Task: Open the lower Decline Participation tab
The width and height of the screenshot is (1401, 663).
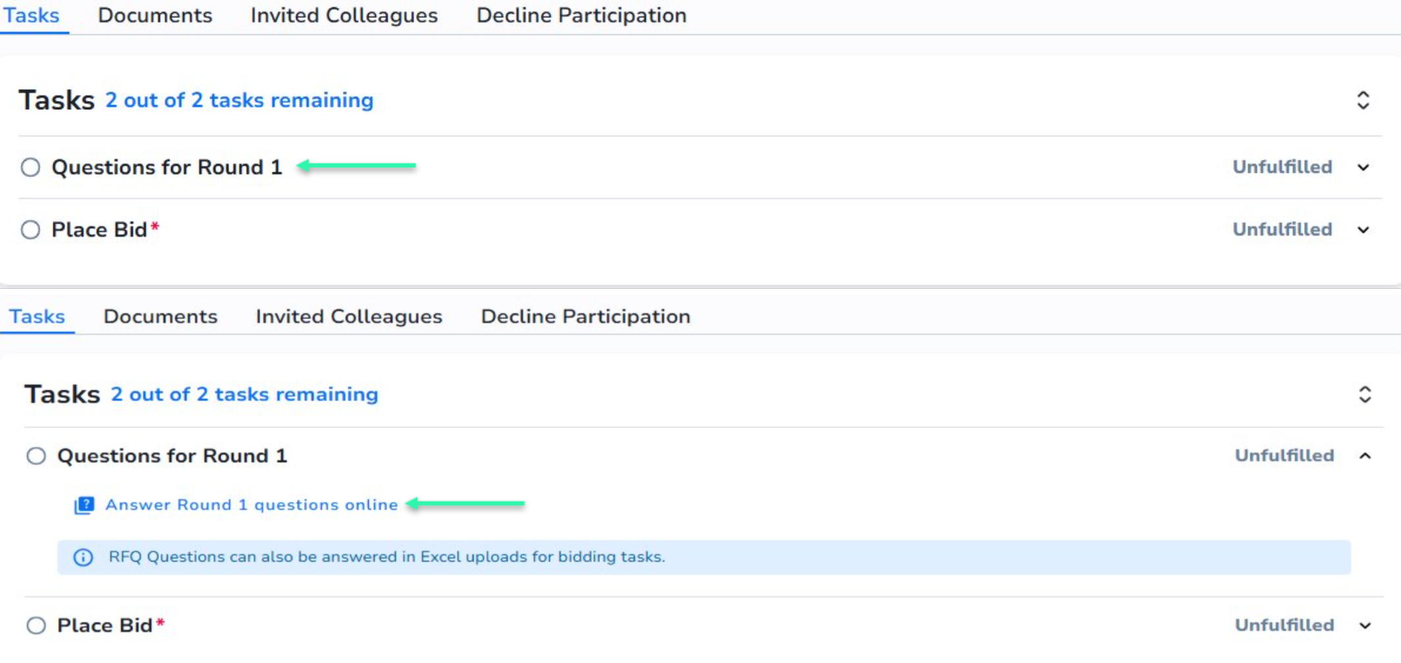Action: click(x=585, y=317)
